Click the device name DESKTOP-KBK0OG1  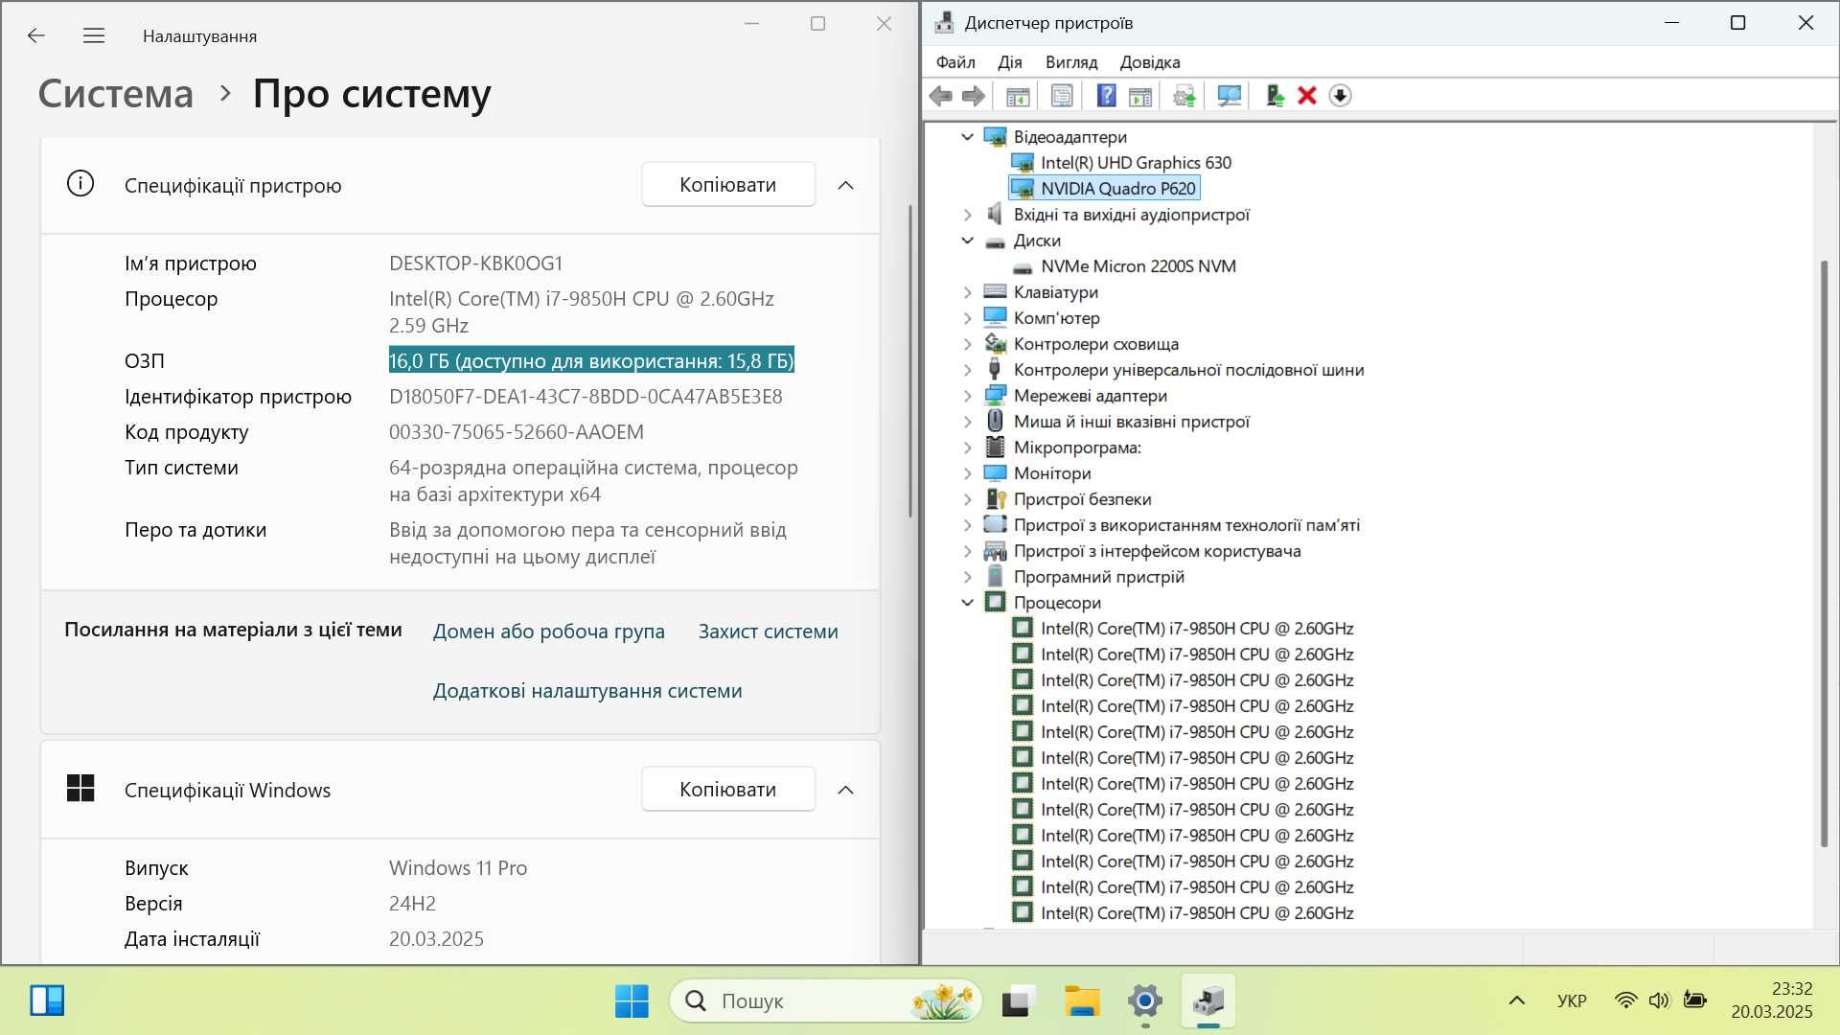pos(476,264)
